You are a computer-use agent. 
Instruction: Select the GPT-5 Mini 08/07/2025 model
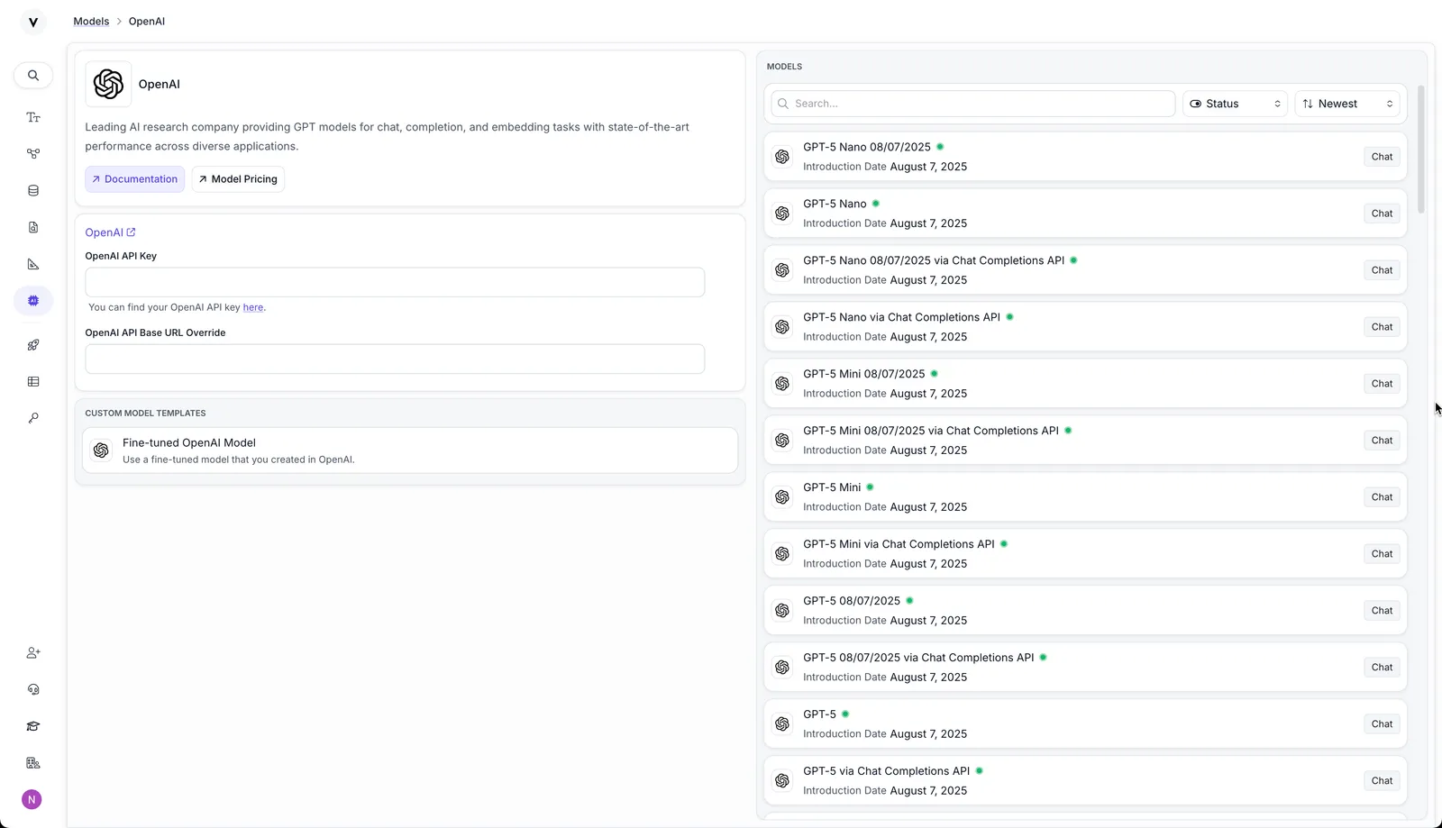pyautogui.click(x=1085, y=384)
